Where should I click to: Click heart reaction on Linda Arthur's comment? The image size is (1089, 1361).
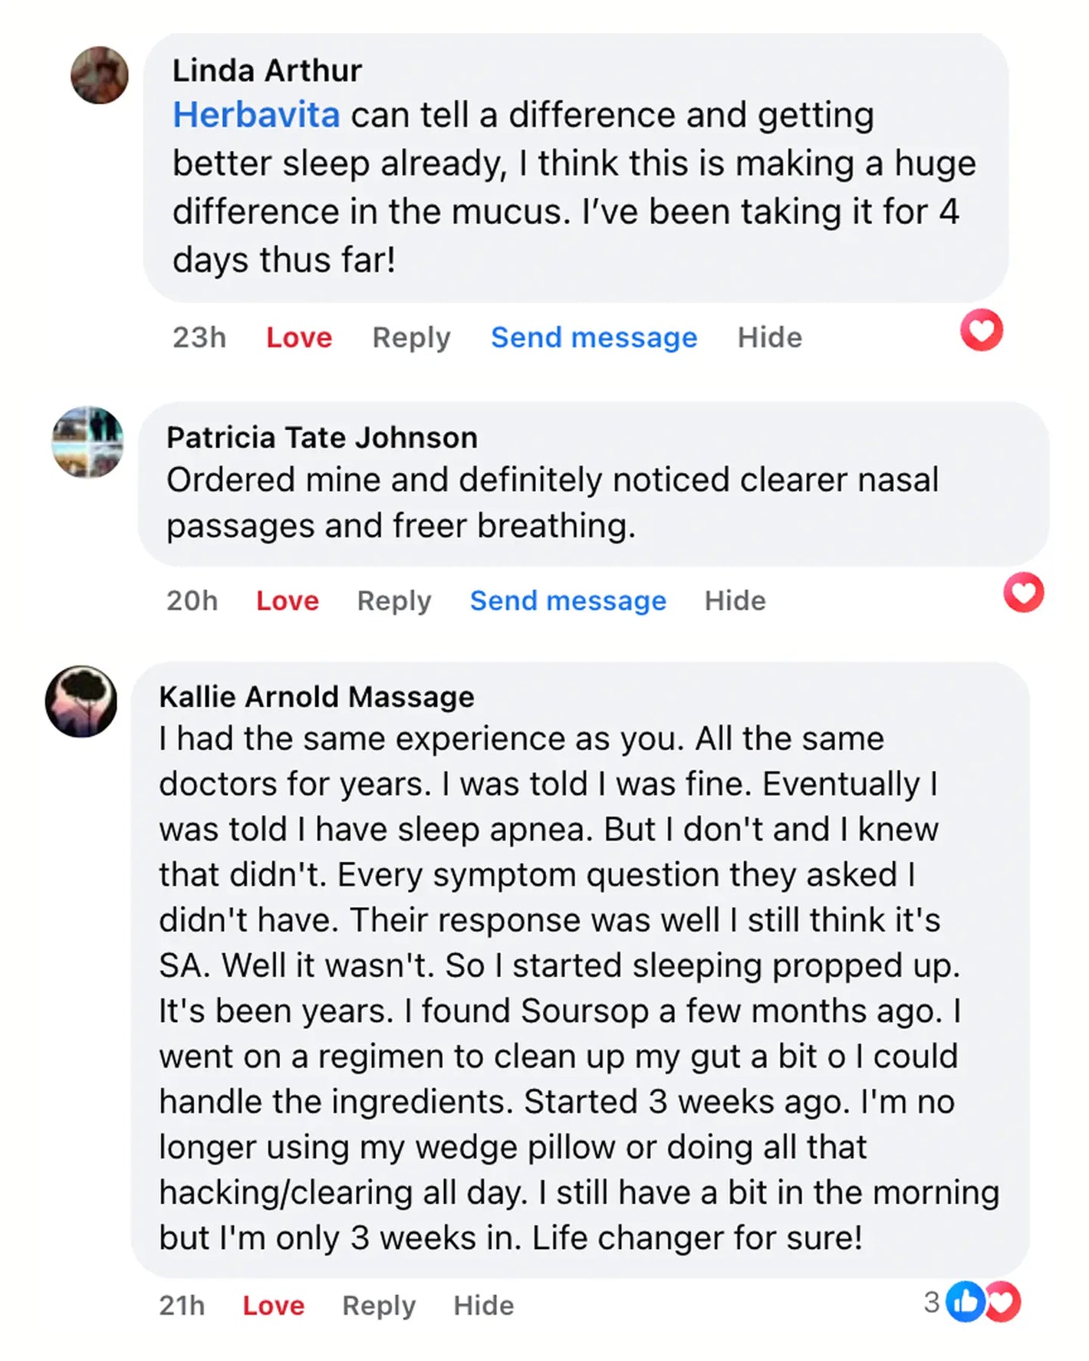tap(982, 330)
